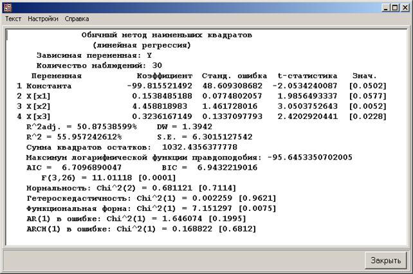Click significance value [0.0577]
413x274 pixels.
tap(368, 96)
